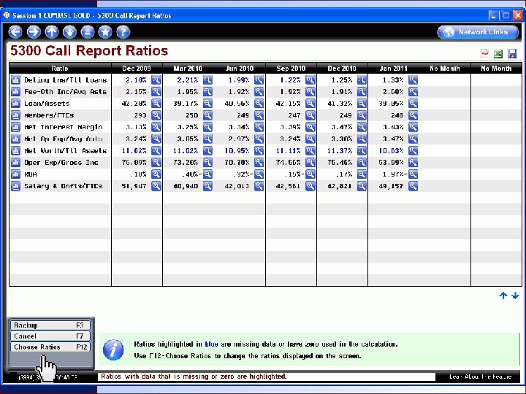
Task: Click the Ratio column header
Action: point(60,69)
